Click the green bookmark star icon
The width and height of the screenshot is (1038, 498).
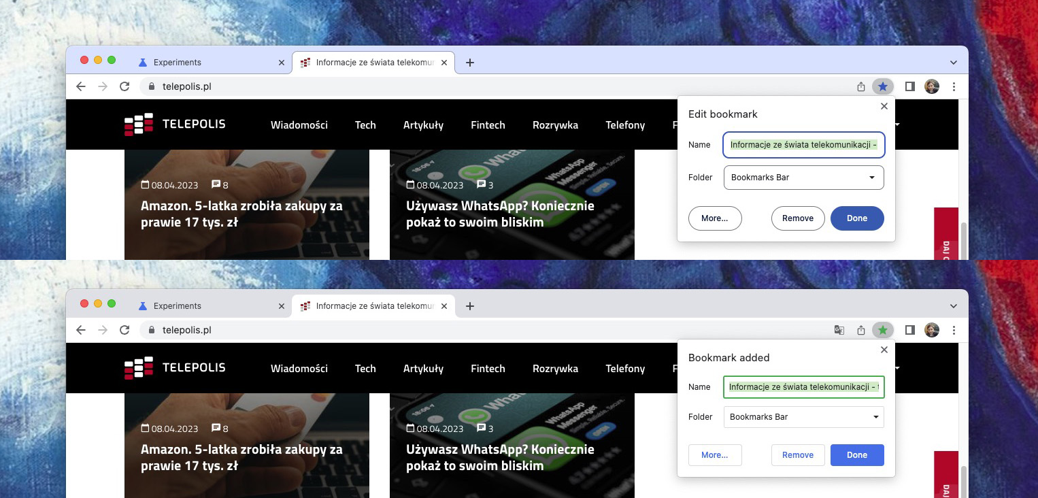[x=883, y=330]
